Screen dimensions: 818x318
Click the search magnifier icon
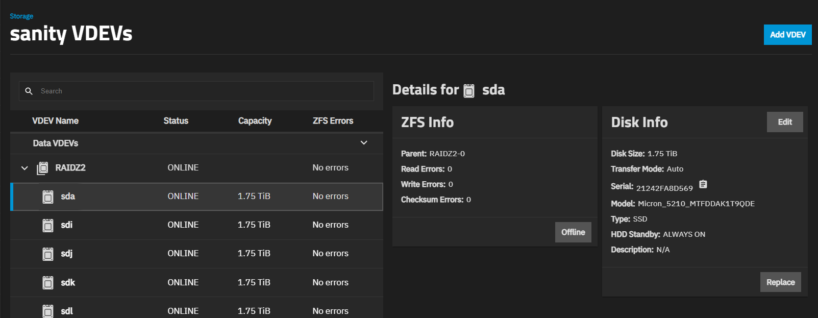(x=29, y=91)
